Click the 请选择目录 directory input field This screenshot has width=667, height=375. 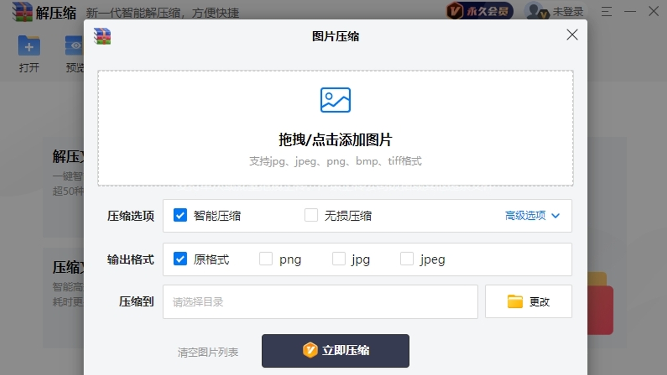point(320,301)
